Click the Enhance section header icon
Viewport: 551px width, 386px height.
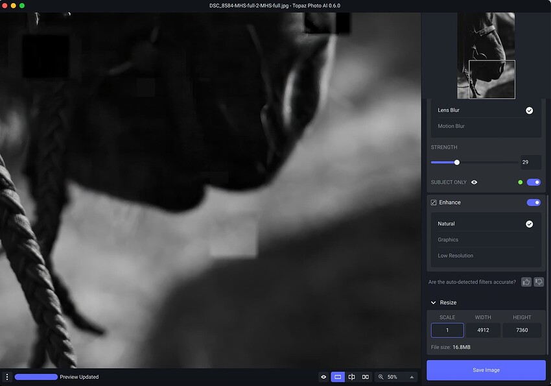coord(434,202)
